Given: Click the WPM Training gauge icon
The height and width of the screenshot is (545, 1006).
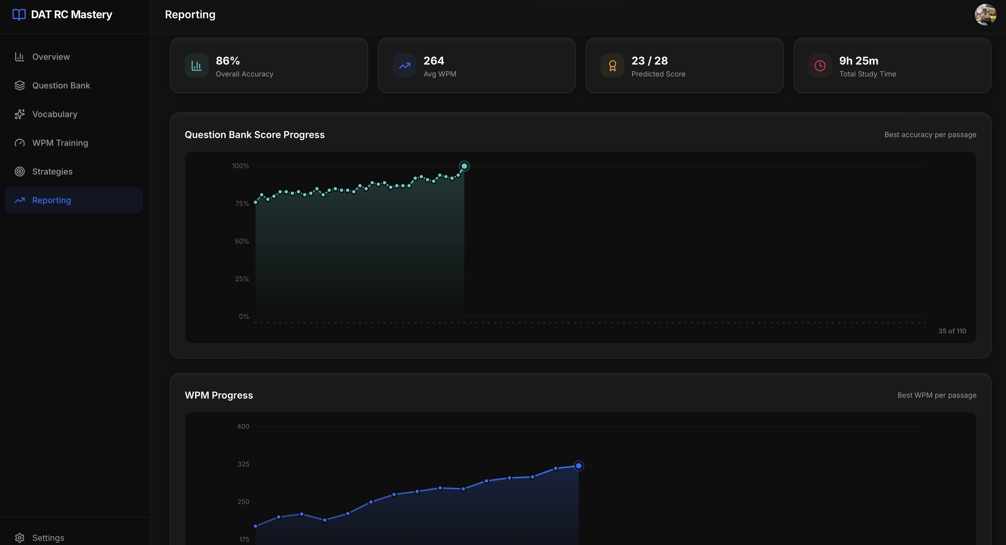Looking at the screenshot, I should (19, 143).
